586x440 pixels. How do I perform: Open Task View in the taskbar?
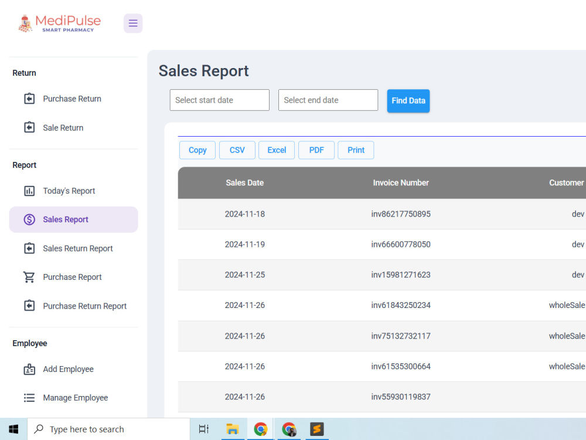204,429
